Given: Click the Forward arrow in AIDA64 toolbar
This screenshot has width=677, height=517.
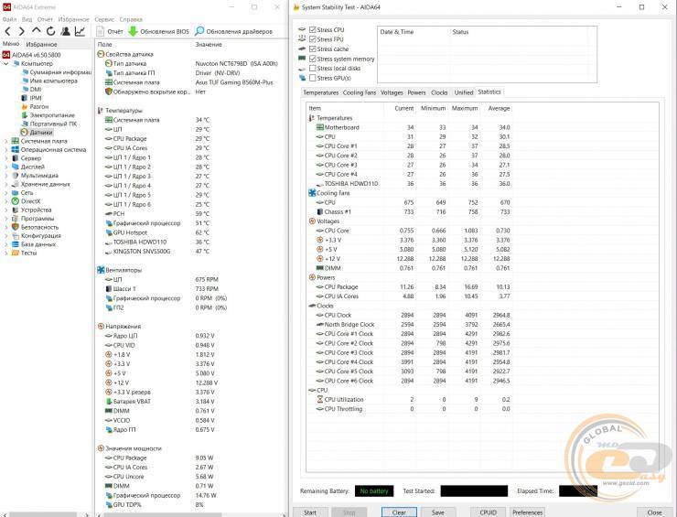Looking at the screenshot, I should pos(22,31).
